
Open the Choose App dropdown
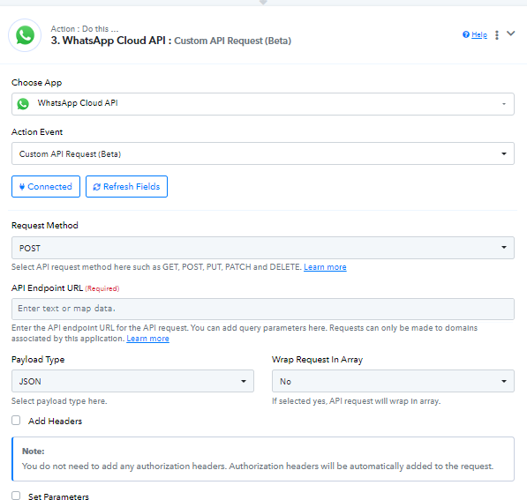pyautogui.click(x=263, y=104)
